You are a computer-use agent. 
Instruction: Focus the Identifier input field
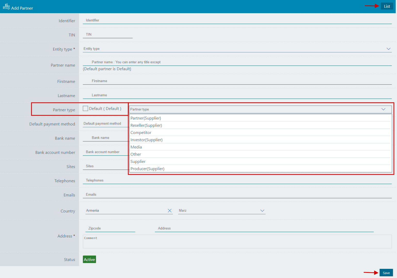237,20
